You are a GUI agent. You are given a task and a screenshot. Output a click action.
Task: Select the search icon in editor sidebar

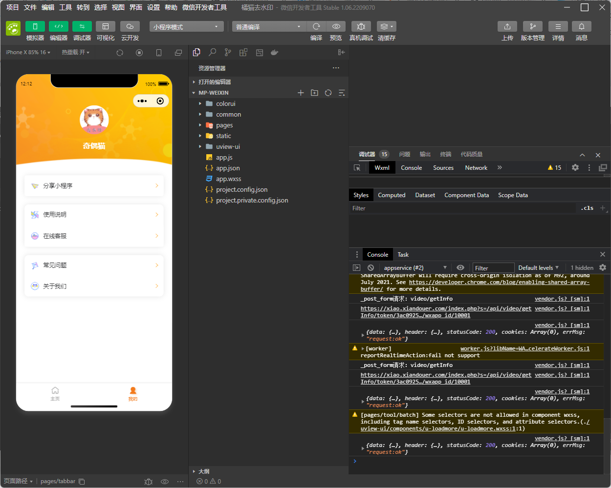[212, 52]
